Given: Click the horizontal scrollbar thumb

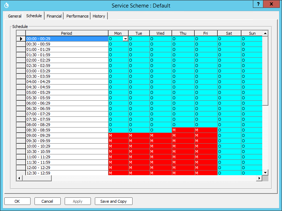Looking at the screenshot, I should (37, 178).
